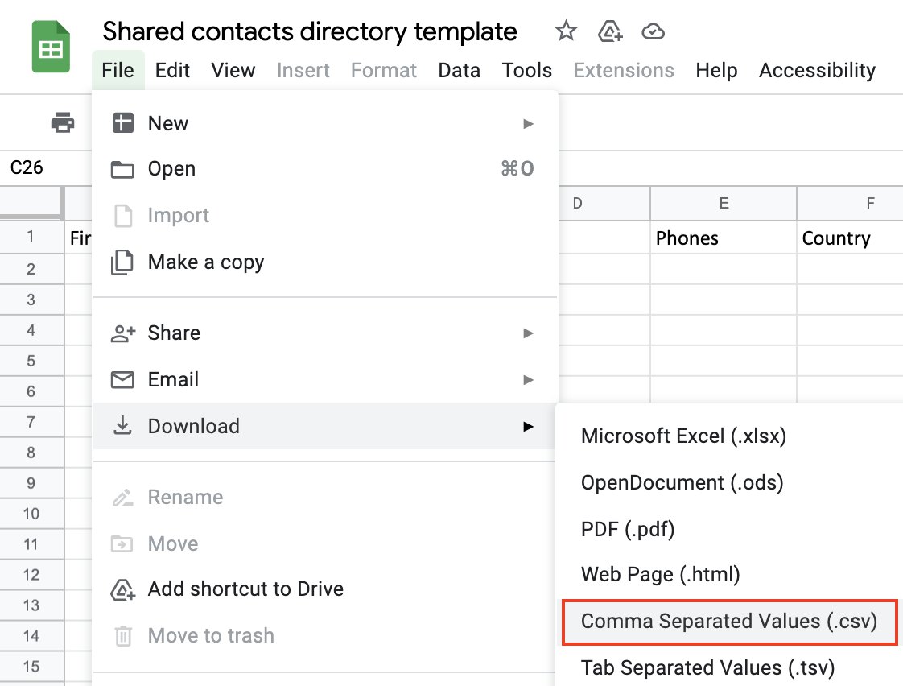Screen dimensions: 903x686
Task: Open the Accessibility menu
Action: (817, 70)
